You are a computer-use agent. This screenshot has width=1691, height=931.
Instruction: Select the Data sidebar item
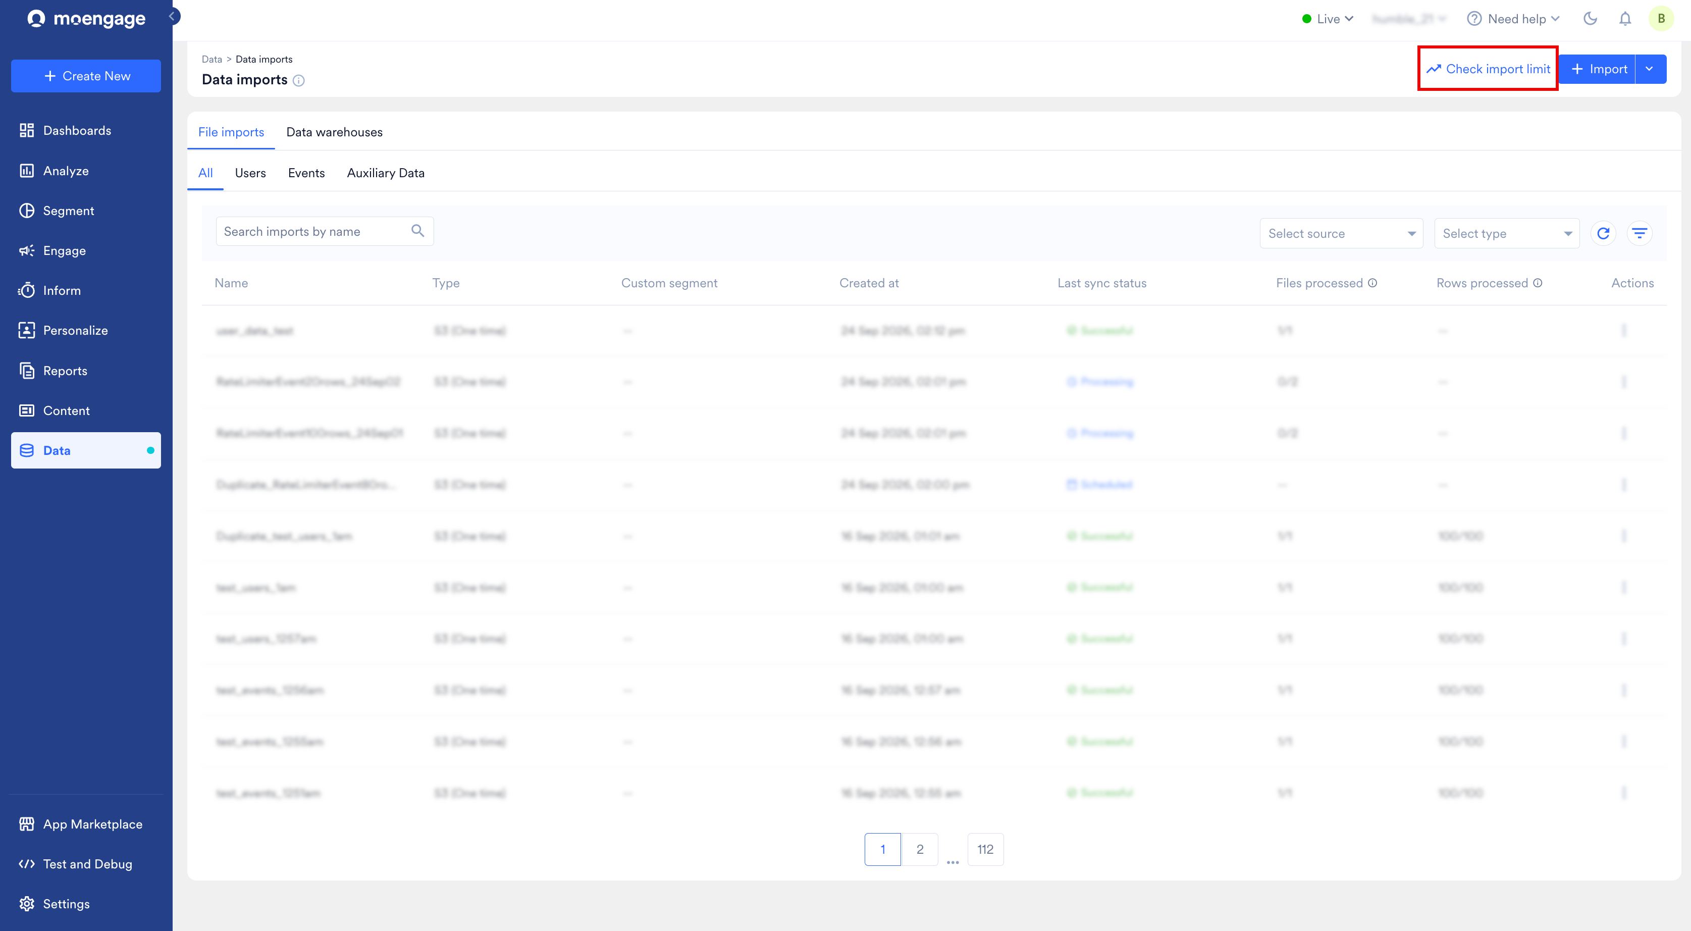tap(85, 450)
